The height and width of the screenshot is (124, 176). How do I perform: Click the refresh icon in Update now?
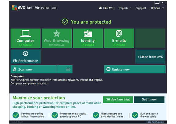click(x=108, y=69)
